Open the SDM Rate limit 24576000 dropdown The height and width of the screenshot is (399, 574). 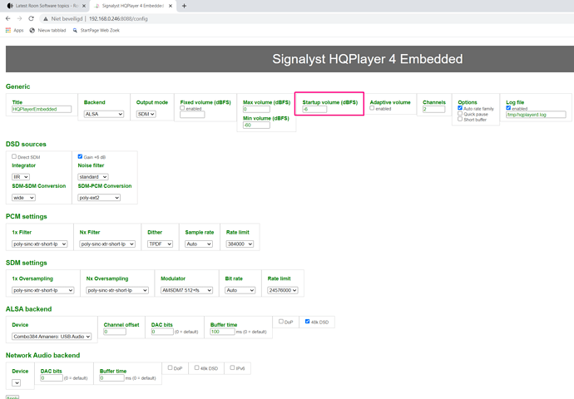(x=283, y=290)
